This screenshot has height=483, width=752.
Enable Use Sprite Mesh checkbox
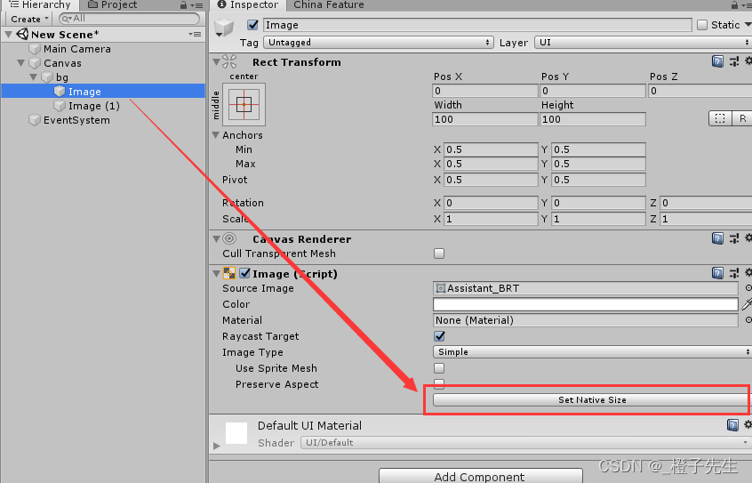(439, 367)
